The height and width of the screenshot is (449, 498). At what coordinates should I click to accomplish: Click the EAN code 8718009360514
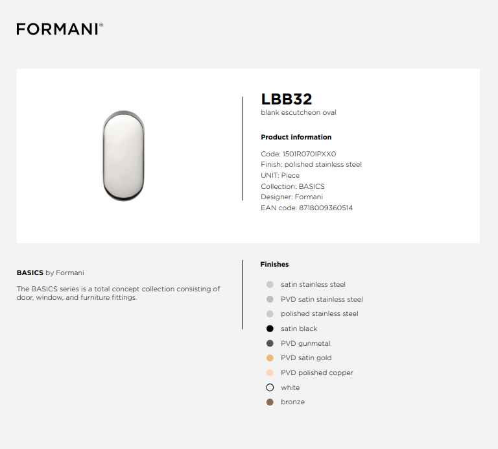[326, 208]
